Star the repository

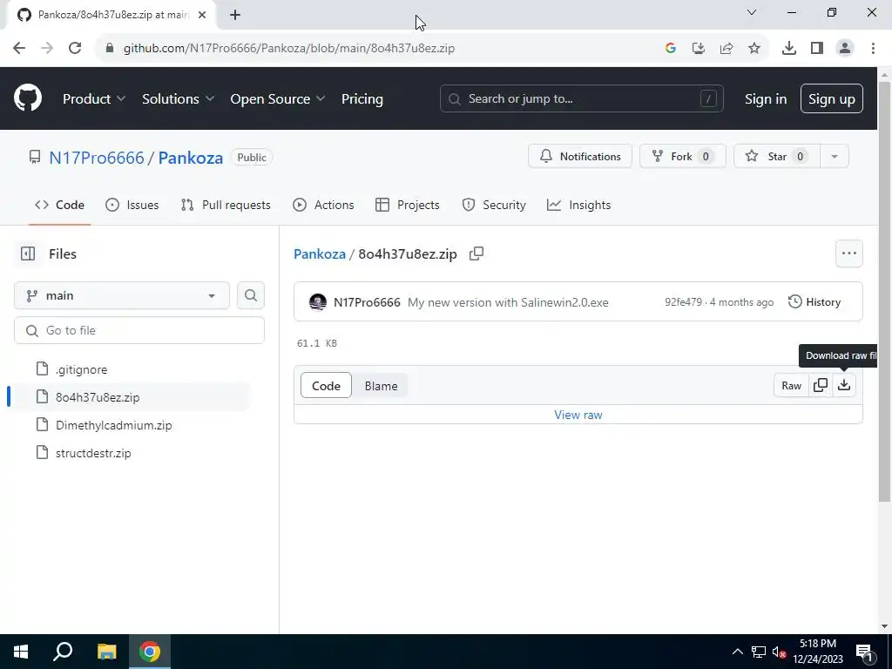[776, 157]
